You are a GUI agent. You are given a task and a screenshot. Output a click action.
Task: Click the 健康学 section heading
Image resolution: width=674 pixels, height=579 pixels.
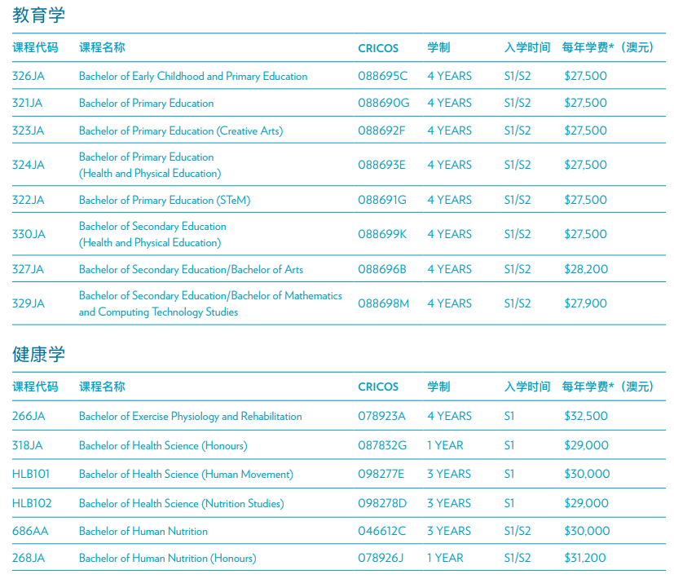point(38,355)
